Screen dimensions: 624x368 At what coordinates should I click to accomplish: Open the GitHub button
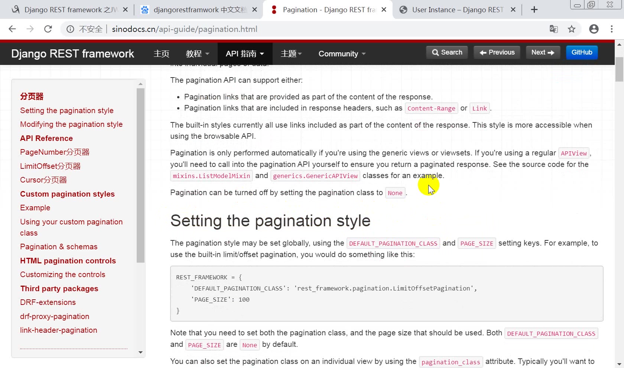pos(582,52)
